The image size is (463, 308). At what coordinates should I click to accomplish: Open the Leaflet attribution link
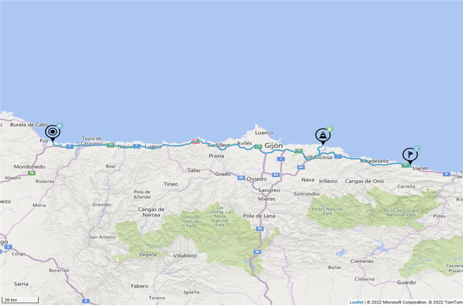coord(356,302)
